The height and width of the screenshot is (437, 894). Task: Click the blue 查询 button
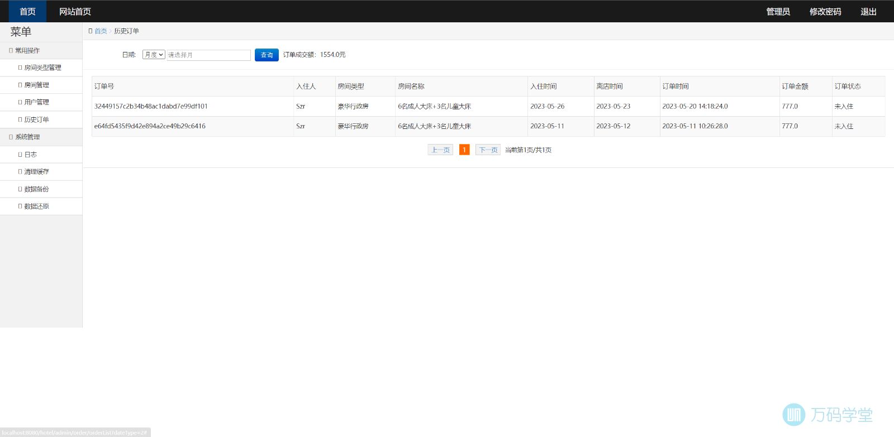pos(267,55)
